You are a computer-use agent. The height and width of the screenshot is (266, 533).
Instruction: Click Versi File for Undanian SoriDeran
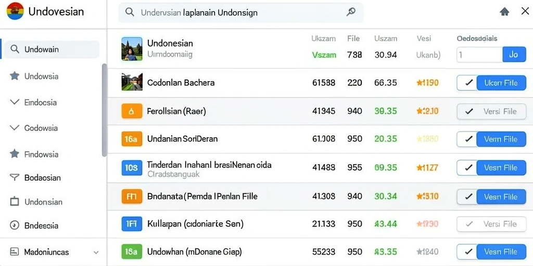[x=501, y=139]
